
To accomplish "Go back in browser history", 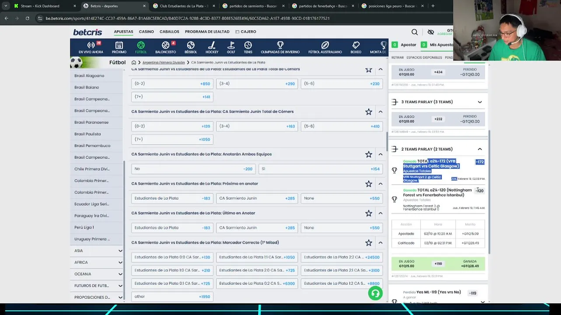I will tap(6, 18).
